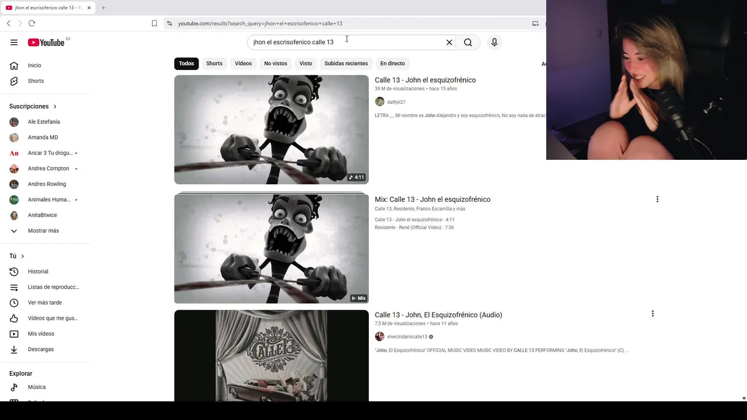Start voice search with the microphone
747x420 pixels.
(x=494, y=42)
